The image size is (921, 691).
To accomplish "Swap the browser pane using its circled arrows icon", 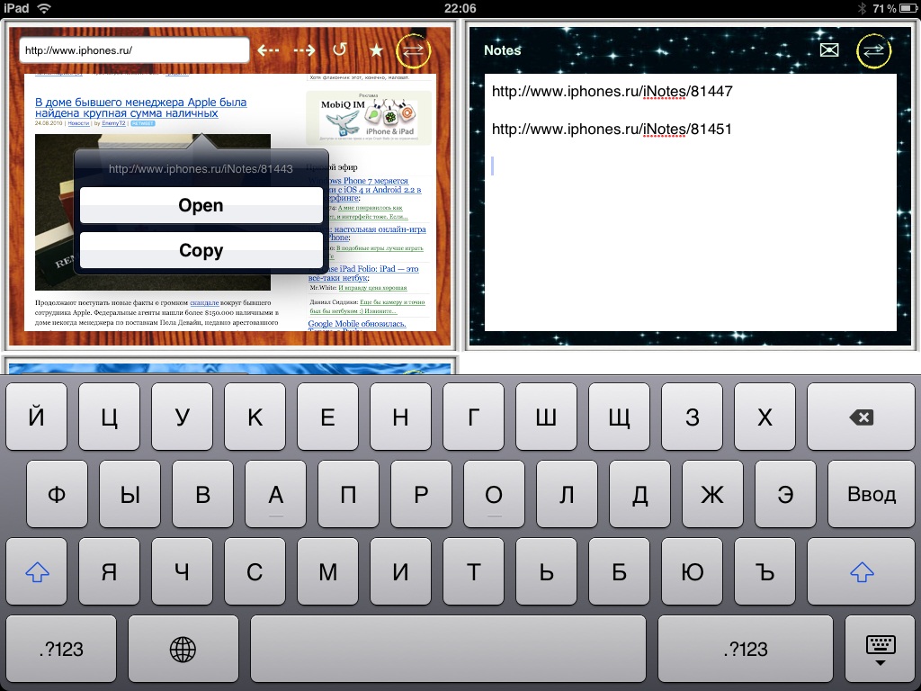I will coord(413,50).
